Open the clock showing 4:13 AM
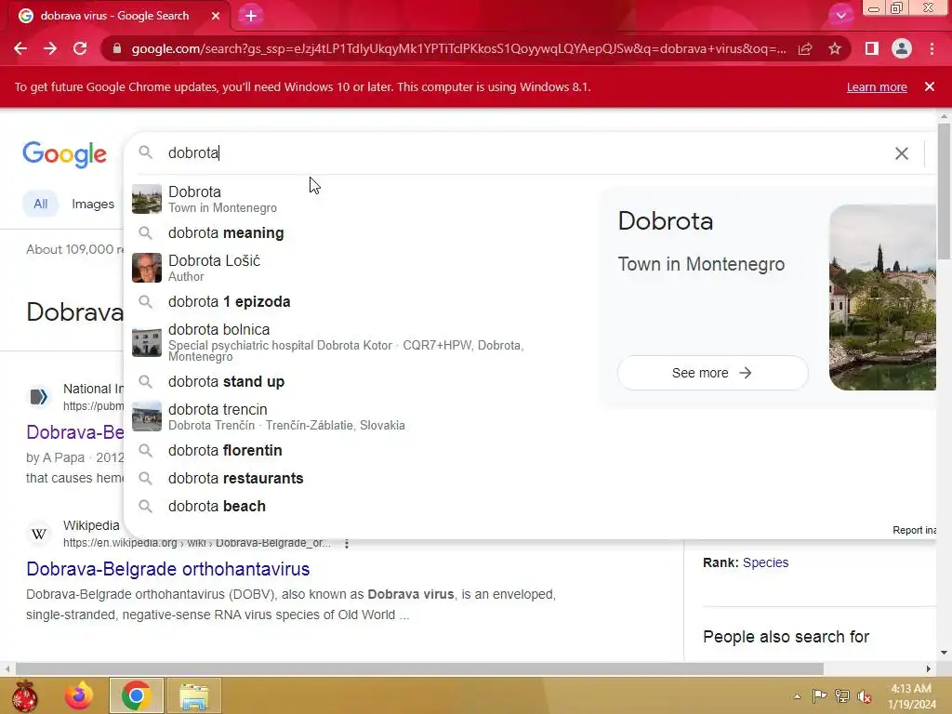 tap(911, 695)
